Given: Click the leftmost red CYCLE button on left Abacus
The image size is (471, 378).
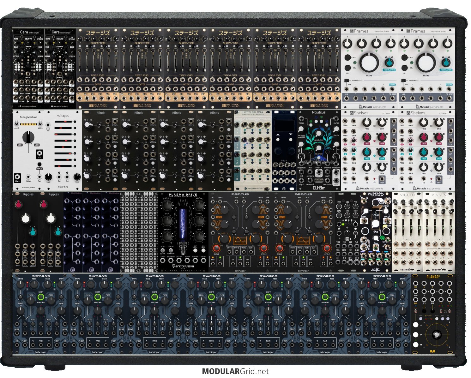Looking at the screenshot, I should [x=216, y=248].
